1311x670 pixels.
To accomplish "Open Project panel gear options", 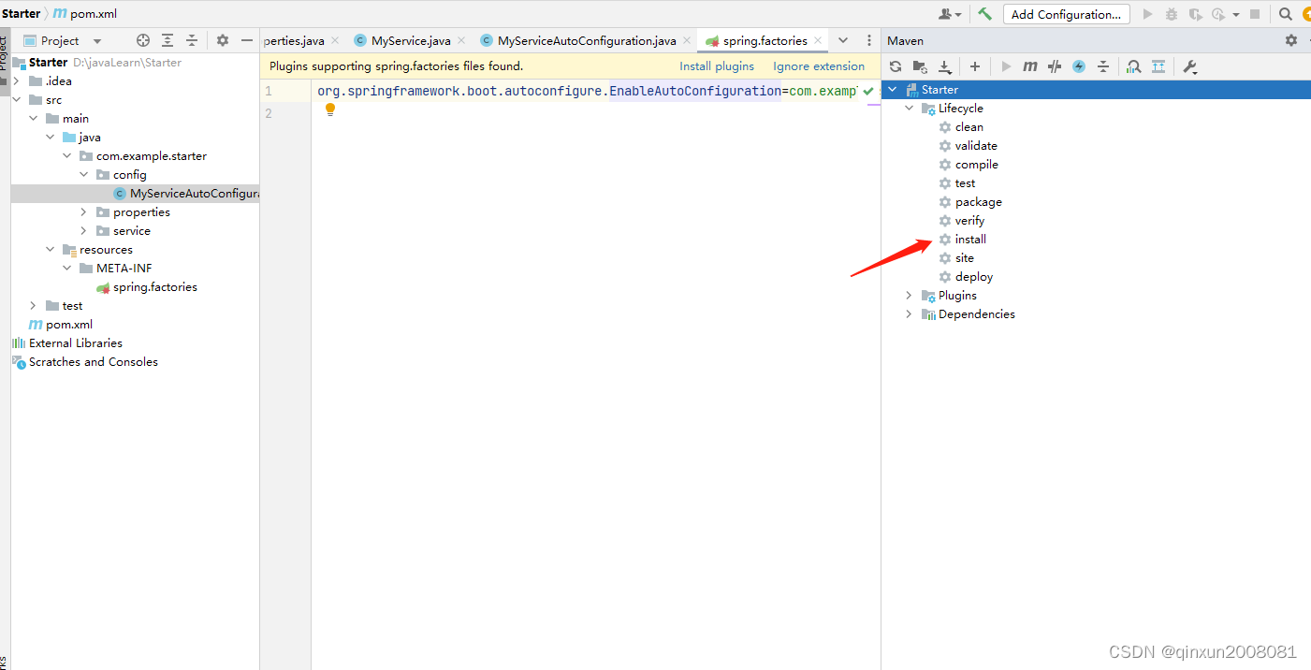I will (223, 40).
